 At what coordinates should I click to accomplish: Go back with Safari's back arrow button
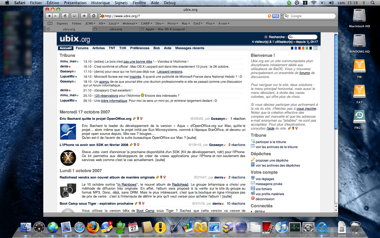coord(49,16)
